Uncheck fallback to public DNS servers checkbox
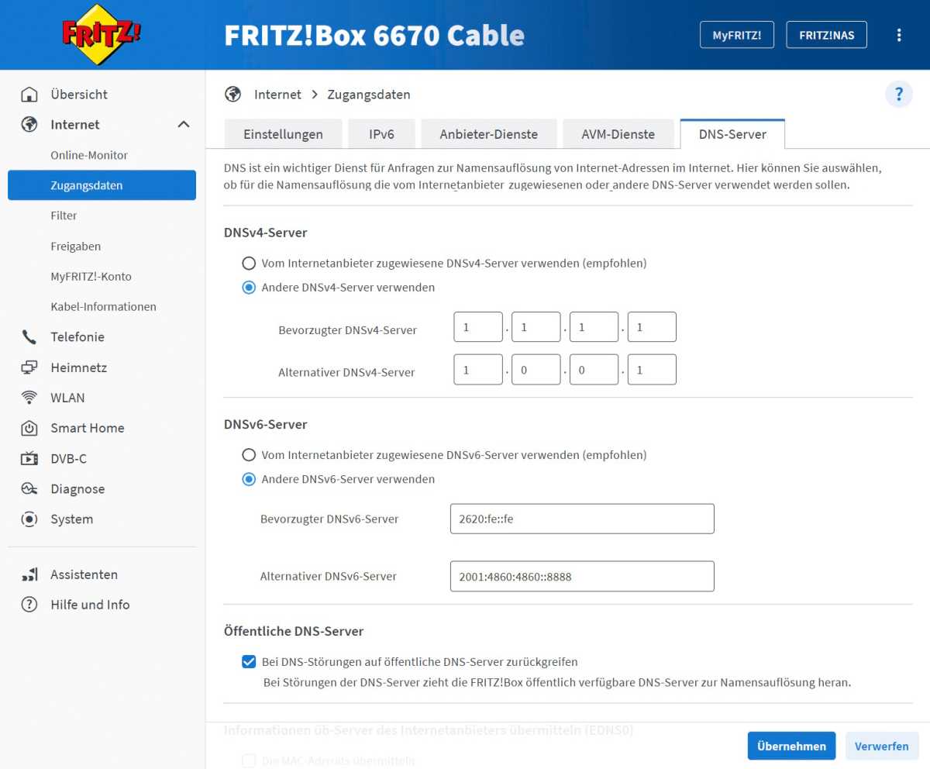Viewport: 930px width, 769px height. (x=249, y=662)
